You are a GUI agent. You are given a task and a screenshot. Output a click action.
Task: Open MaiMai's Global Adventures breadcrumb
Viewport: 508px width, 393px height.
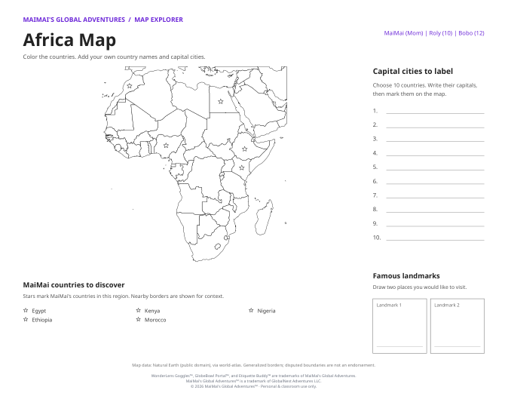coord(74,20)
